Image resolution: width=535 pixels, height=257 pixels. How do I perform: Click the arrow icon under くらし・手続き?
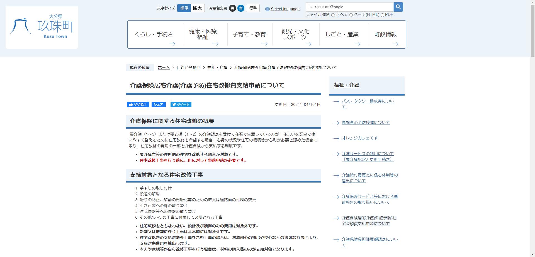pos(173,44)
